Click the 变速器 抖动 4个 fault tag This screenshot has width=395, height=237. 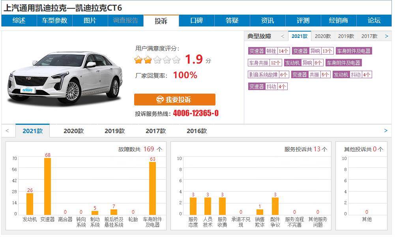268,87
